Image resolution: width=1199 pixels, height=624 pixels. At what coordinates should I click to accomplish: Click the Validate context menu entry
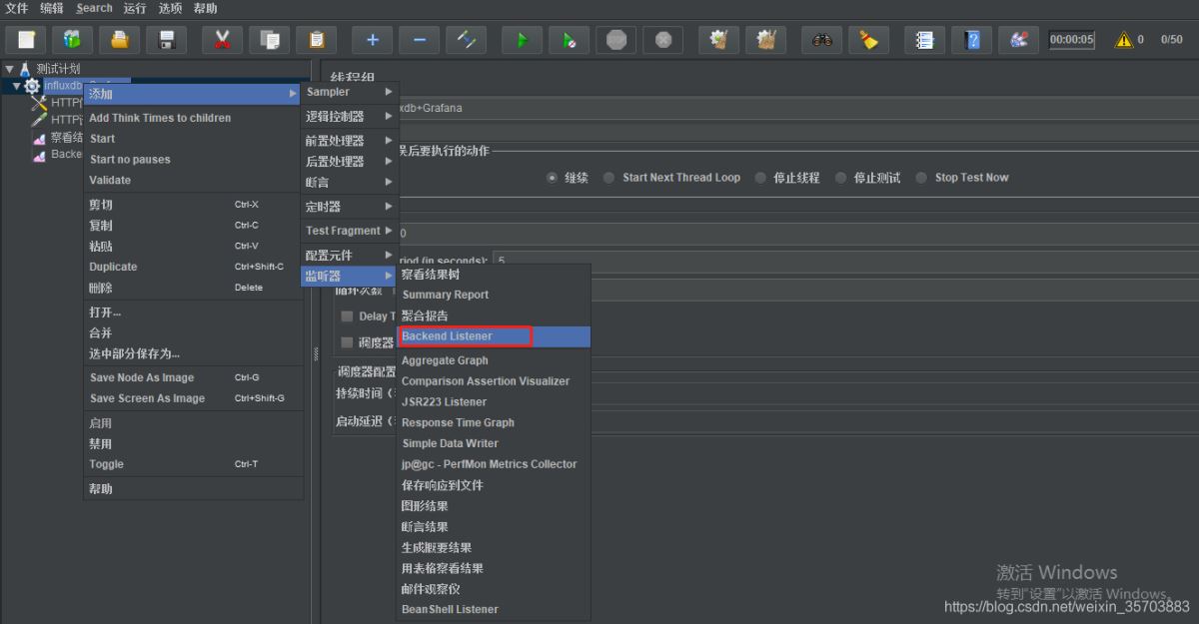coord(110,181)
